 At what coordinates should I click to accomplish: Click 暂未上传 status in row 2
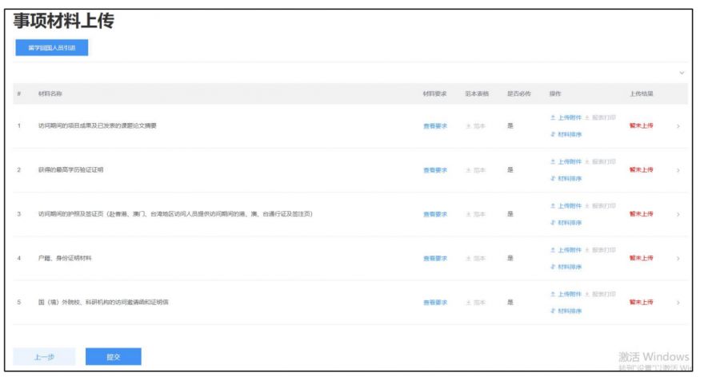641,170
